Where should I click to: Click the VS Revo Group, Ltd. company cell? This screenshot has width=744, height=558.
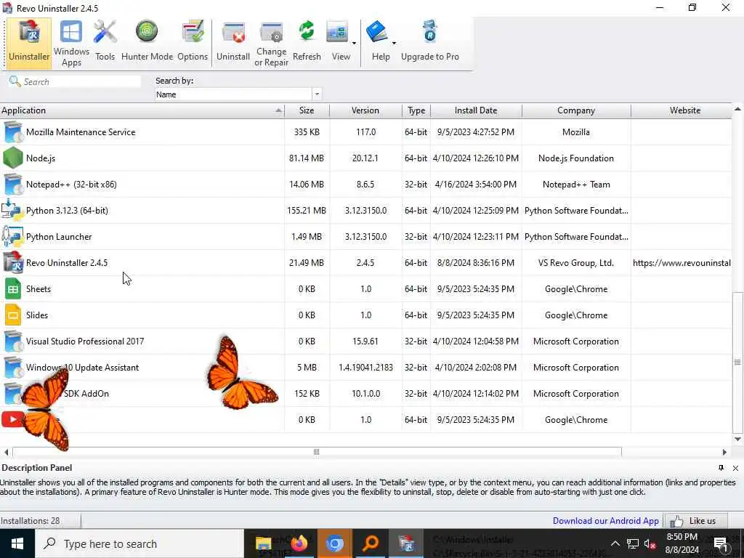pos(576,262)
